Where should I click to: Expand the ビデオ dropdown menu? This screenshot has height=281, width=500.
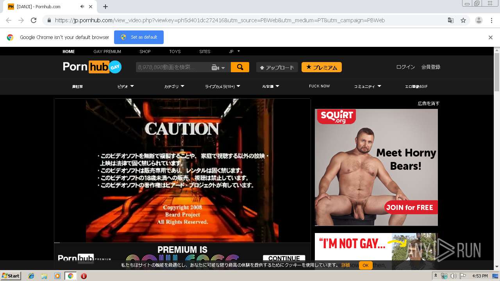(x=125, y=87)
